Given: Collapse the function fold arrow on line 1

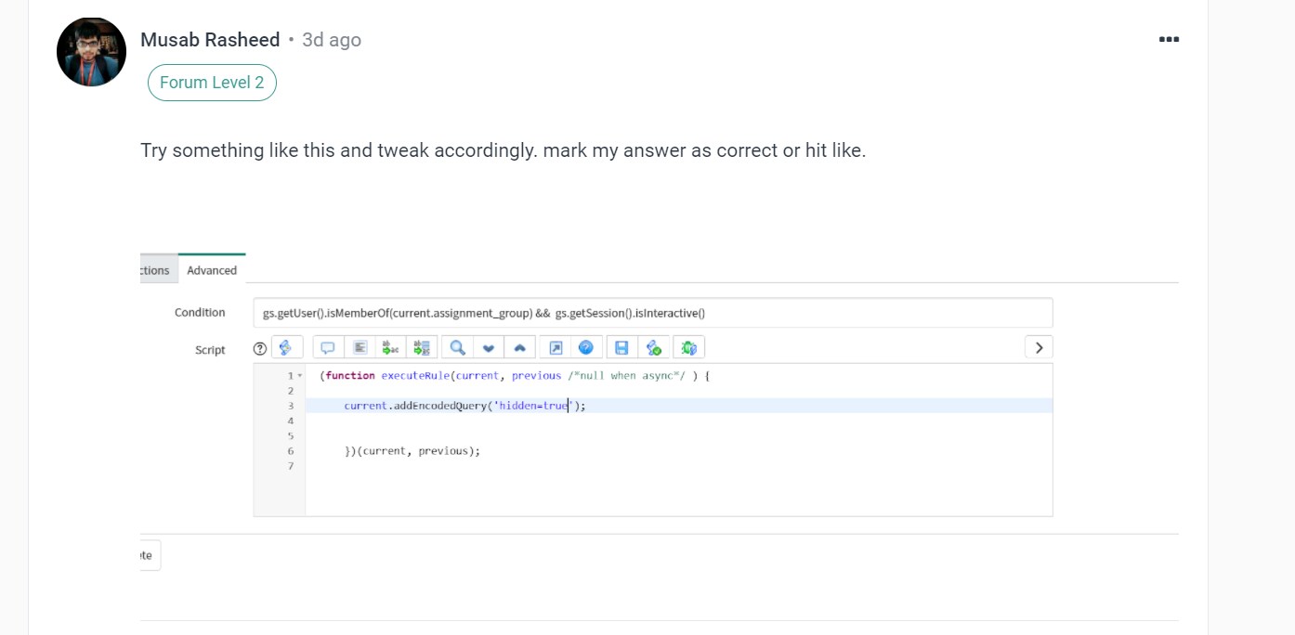Looking at the screenshot, I should pyautogui.click(x=299, y=376).
